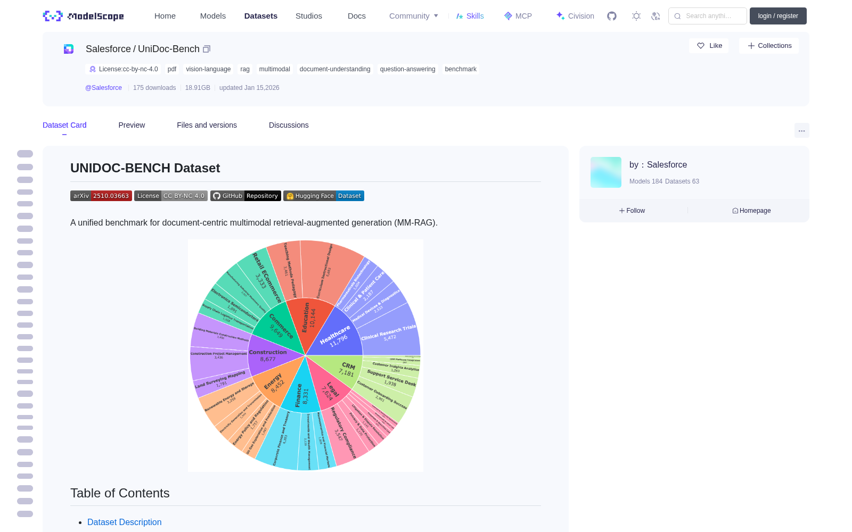Open the MCP menu item
852x532 pixels.
coord(518,16)
